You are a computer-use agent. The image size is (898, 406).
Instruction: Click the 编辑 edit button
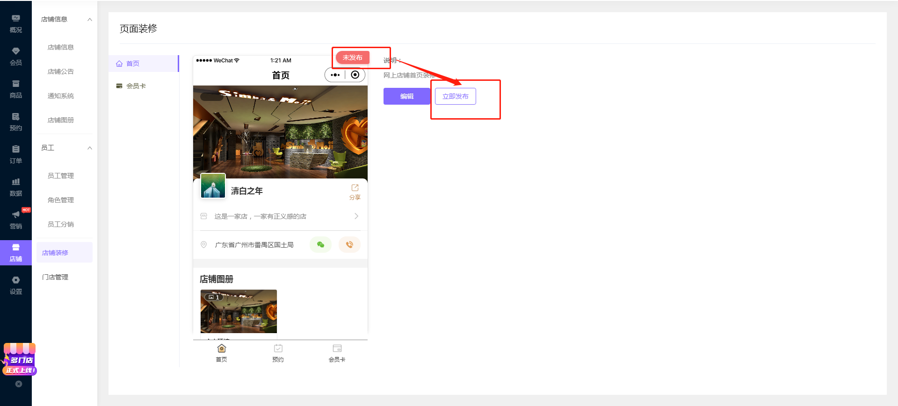[407, 96]
